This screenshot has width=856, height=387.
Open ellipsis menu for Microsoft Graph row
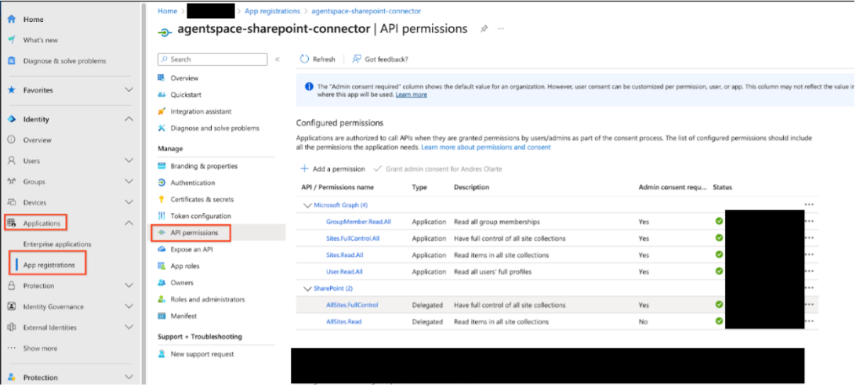(x=809, y=204)
